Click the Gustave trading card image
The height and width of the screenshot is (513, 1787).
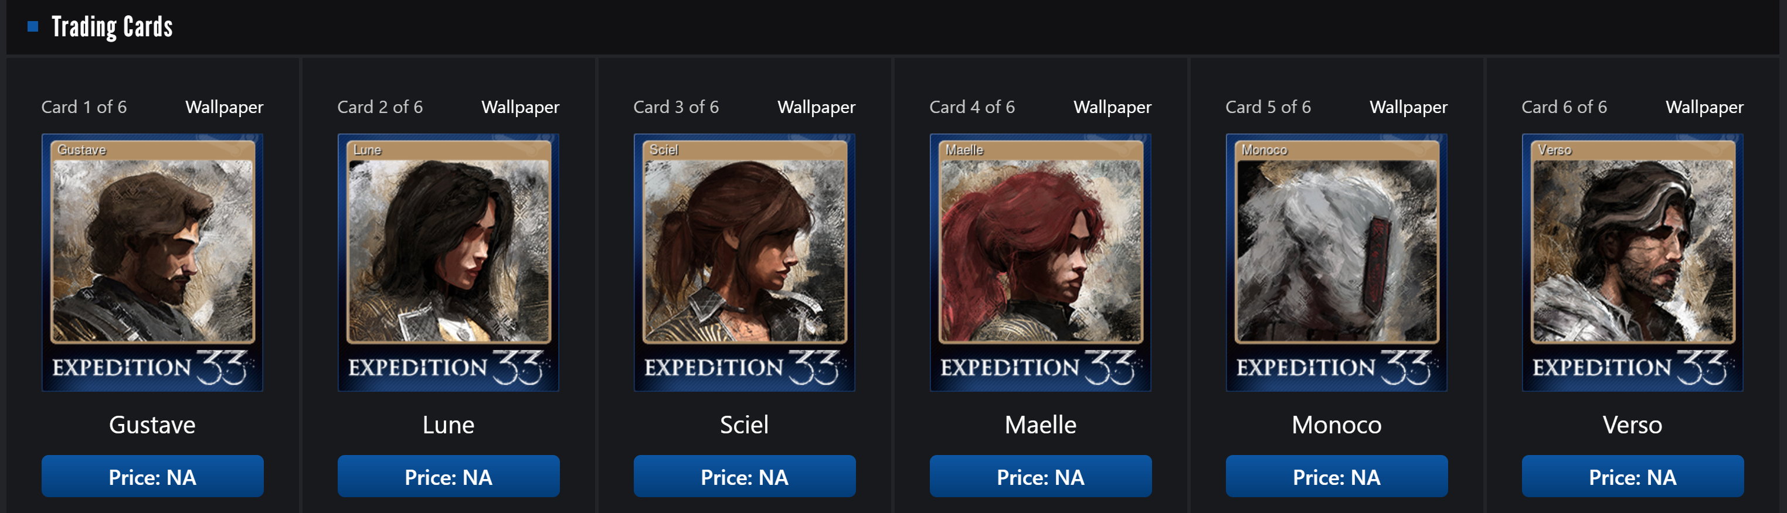click(x=152, y=262)
